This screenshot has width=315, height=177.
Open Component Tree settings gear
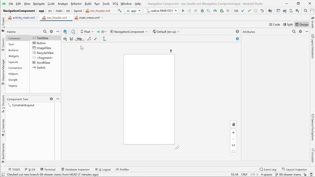click(51, 99)
